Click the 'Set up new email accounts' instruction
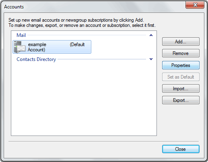 coord(76,20)
